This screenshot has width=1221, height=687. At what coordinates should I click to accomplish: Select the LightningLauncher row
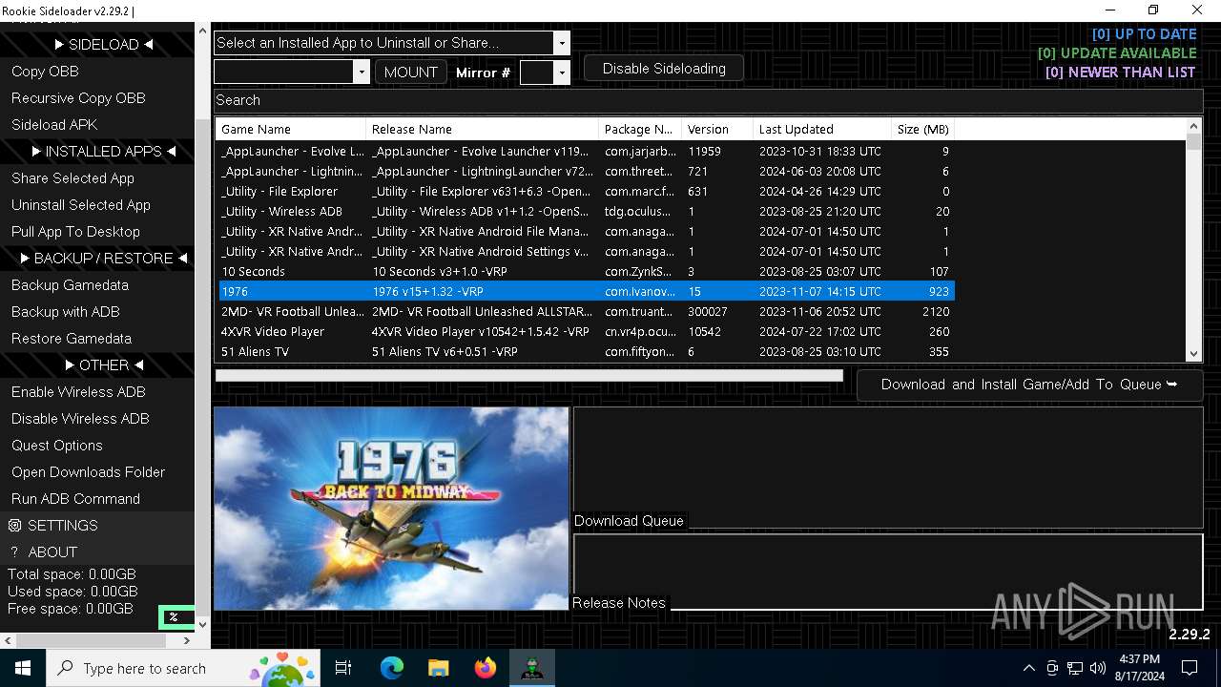point(586,172)
